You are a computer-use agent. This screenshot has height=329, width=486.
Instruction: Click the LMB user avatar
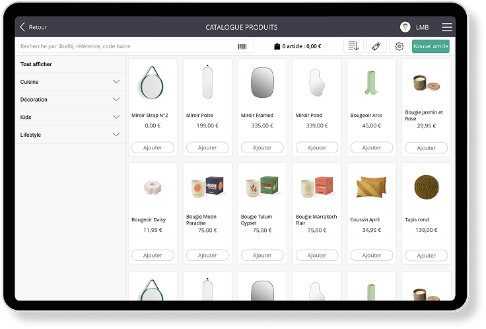(405, 27)
